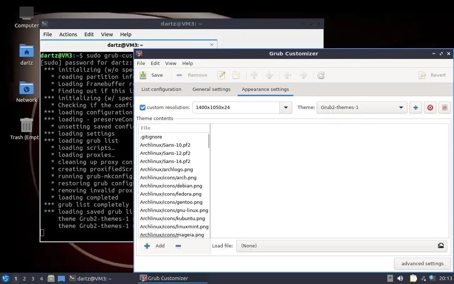Select Archlinux/icons/debian.png file
Screen dimensions: 454x284
click(173, 186)
